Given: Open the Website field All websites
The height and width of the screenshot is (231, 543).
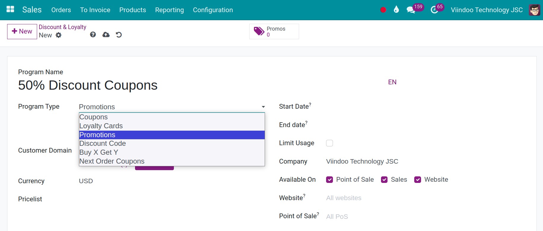Looking at the screenshot, I should pos(426,198).
